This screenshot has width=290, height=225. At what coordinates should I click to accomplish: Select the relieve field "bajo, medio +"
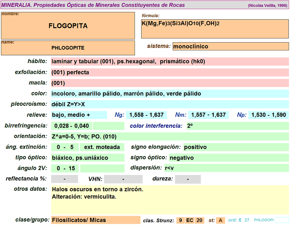tap(79, 115)
